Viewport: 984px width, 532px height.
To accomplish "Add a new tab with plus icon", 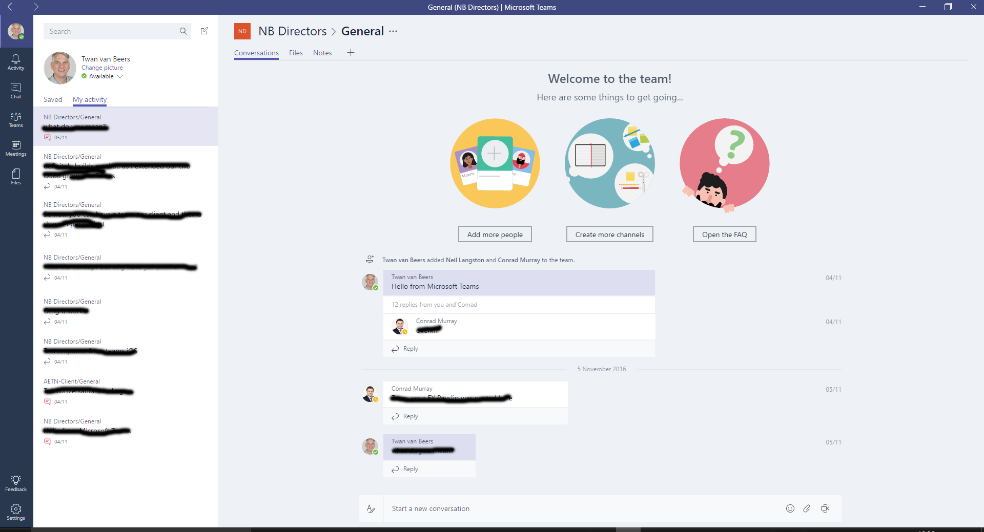I will pos(351,53).
